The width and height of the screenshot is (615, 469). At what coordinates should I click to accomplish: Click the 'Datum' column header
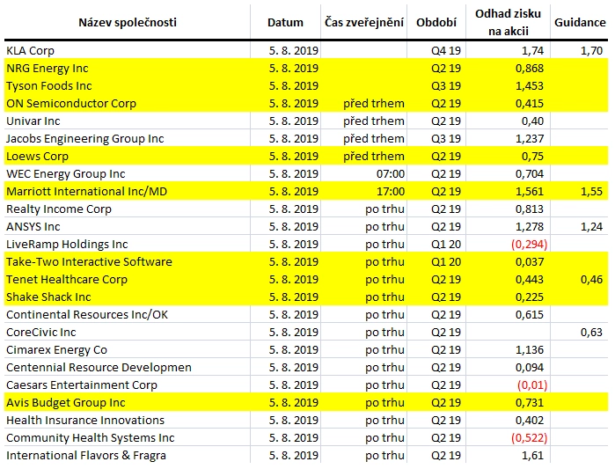pyautogui.click(x=285, y=22)
